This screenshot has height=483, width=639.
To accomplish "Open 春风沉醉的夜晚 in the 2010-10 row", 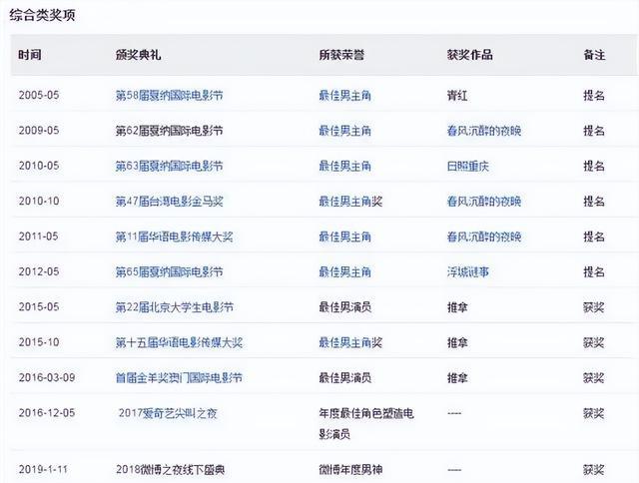I will click(484, 202).
